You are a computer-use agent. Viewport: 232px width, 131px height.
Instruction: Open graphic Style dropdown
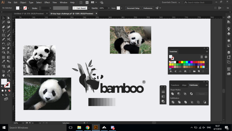pyautogui.click(x=122, y=8)
